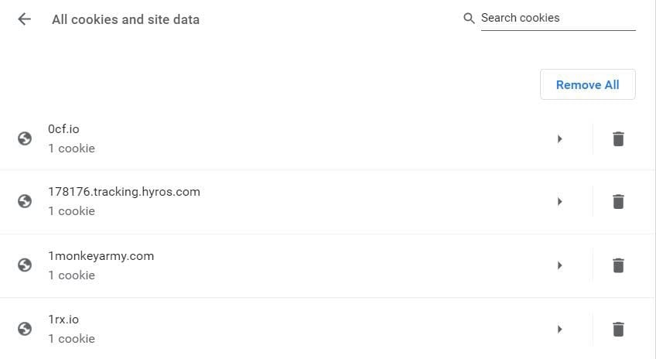Screen dimensions: 656x359
Task: Expand 1monkeyarmy.com cookie details arrow
Action: click(559, 265)
